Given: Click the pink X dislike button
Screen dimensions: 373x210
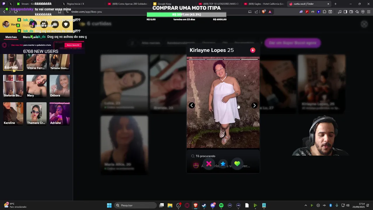Looking at the screenshot, I should pos(209,164).
